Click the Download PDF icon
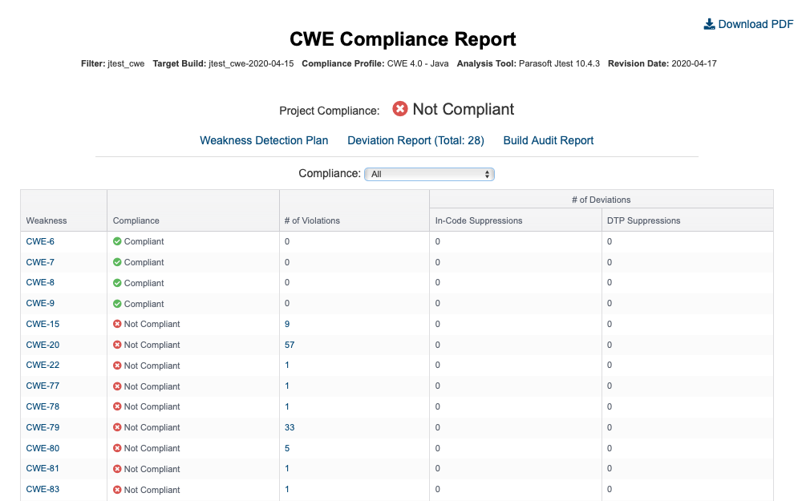Viewport: 798px width, 501px height. [x=709, y=24]
